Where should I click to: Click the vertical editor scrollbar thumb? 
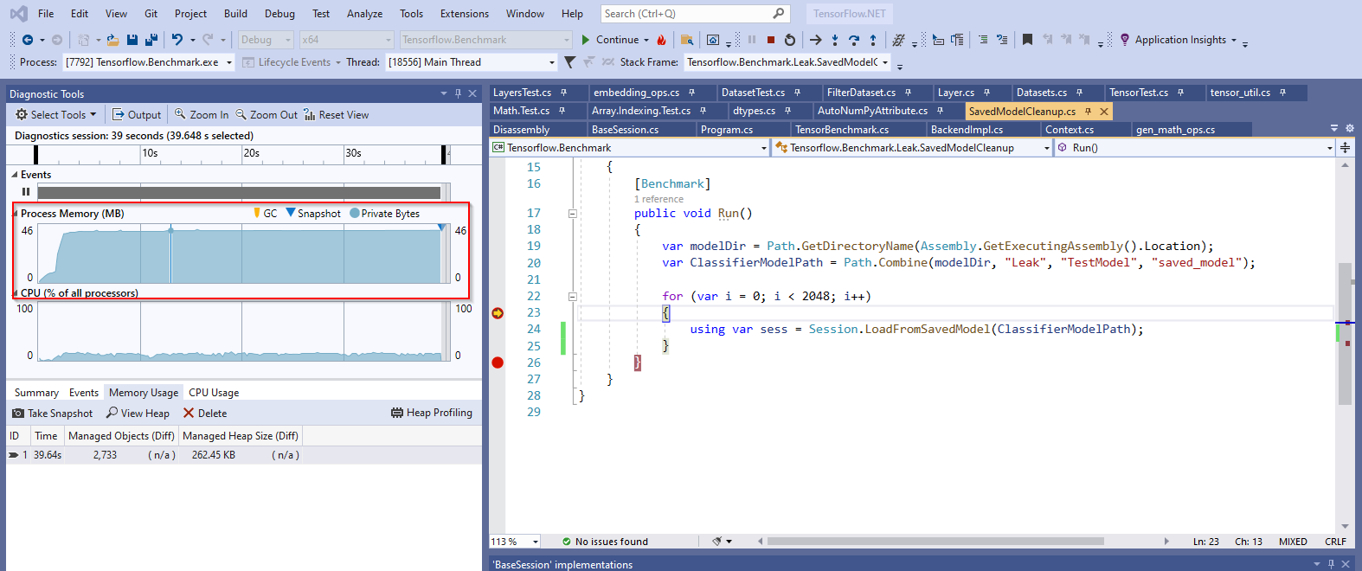pos(1345,333)
